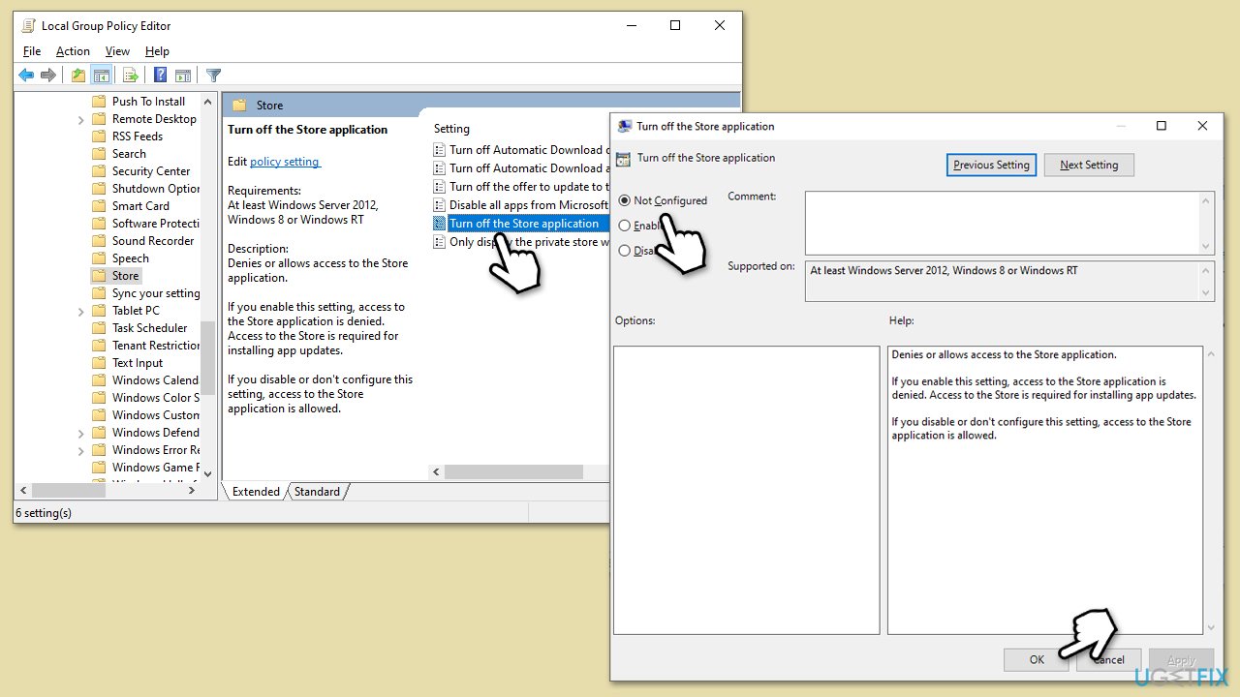Open the Action menu
This screenshot has width=1240, height=697.
pos(73,51)
